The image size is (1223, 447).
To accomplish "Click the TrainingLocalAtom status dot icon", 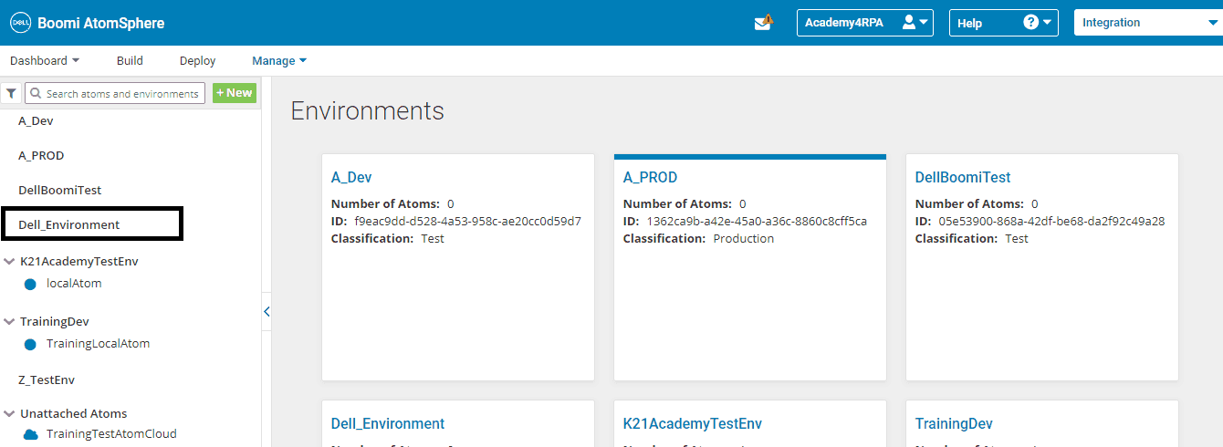I will (30, 345).
